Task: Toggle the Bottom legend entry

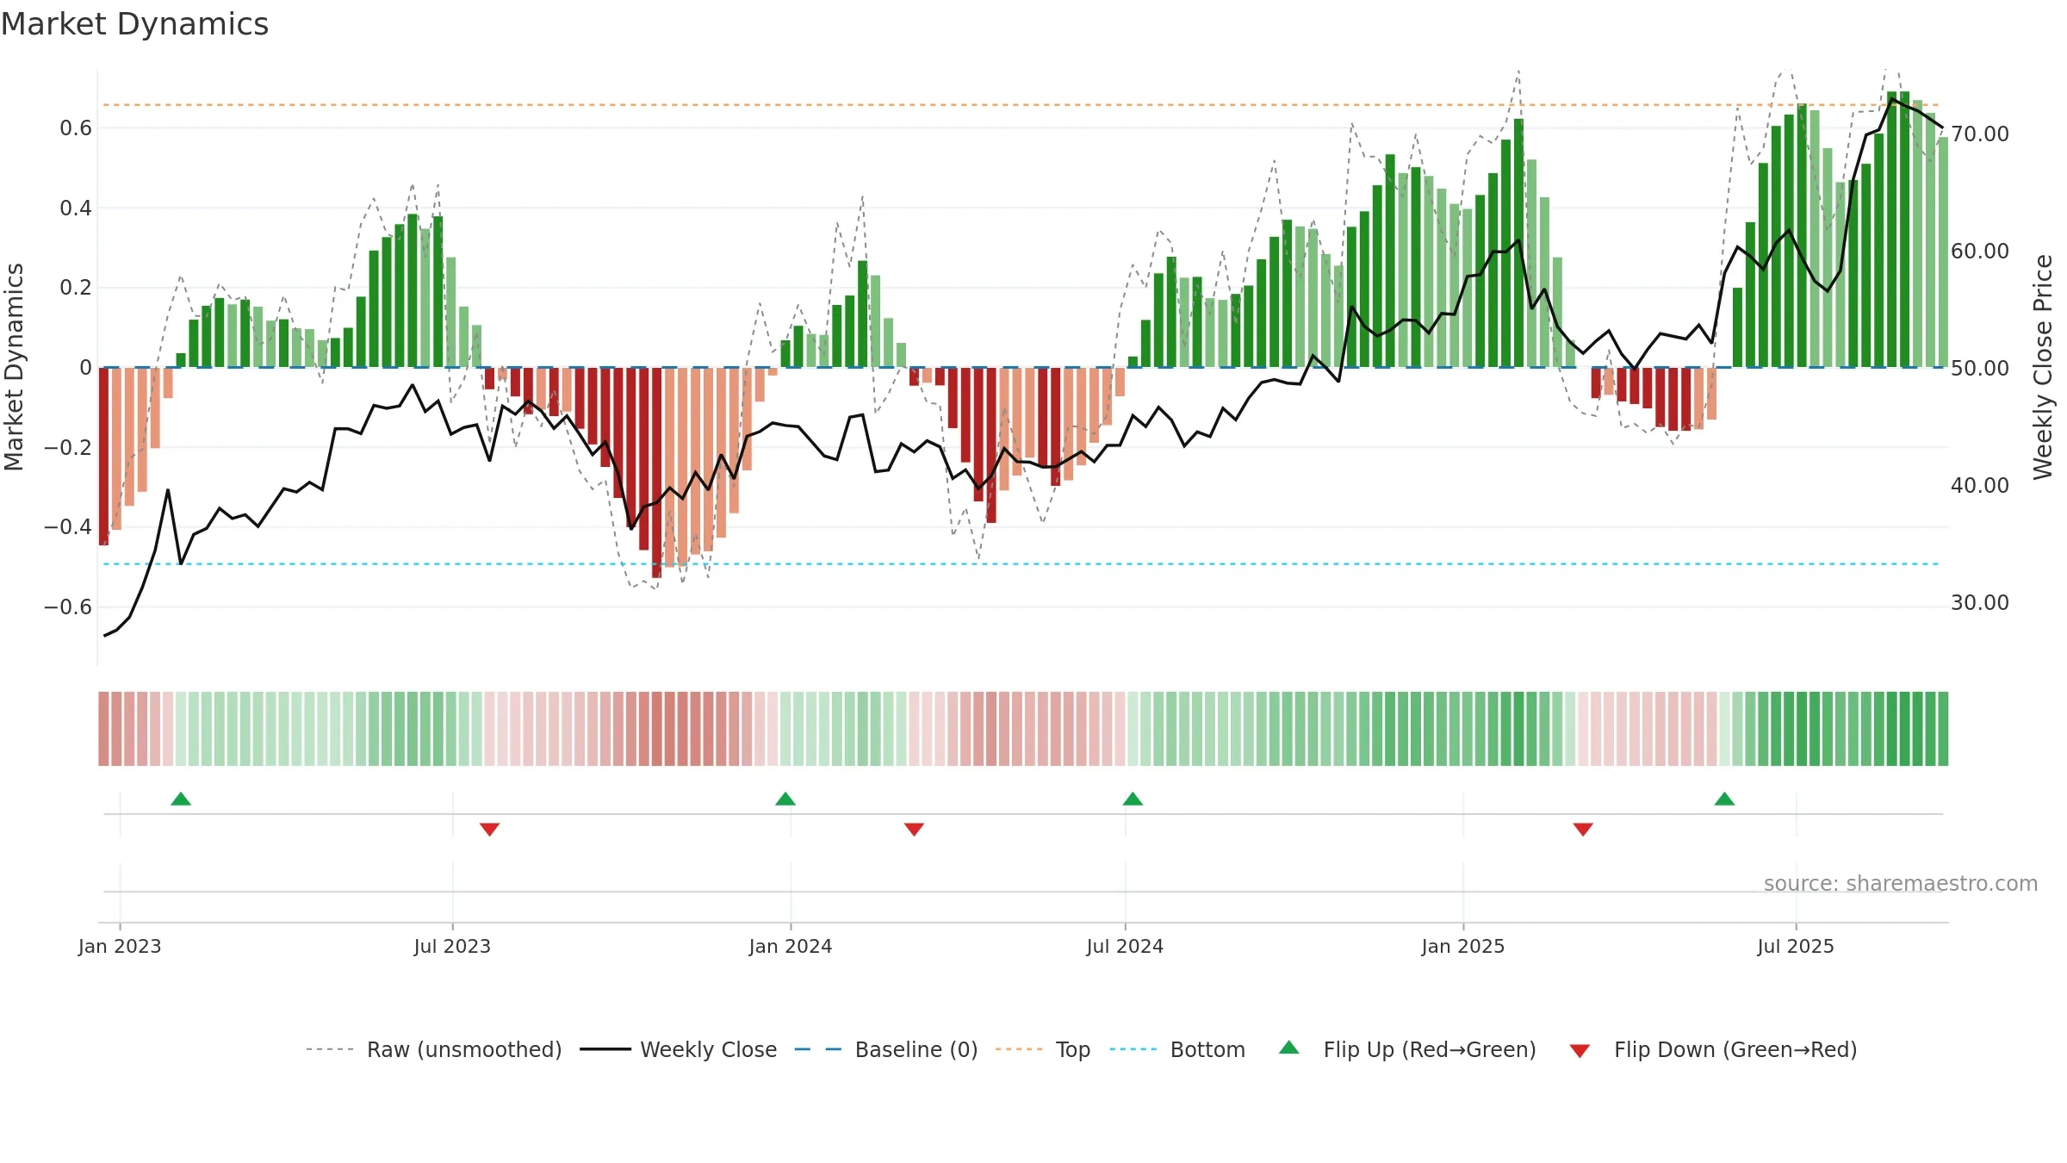Action: tap(1177, 1050)
